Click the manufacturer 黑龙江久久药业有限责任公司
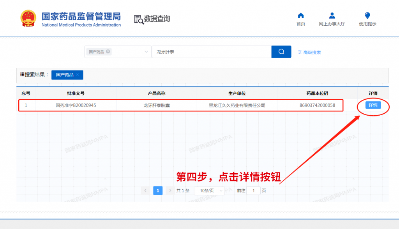This screenshot has height=229, width=399. (237, 105)
